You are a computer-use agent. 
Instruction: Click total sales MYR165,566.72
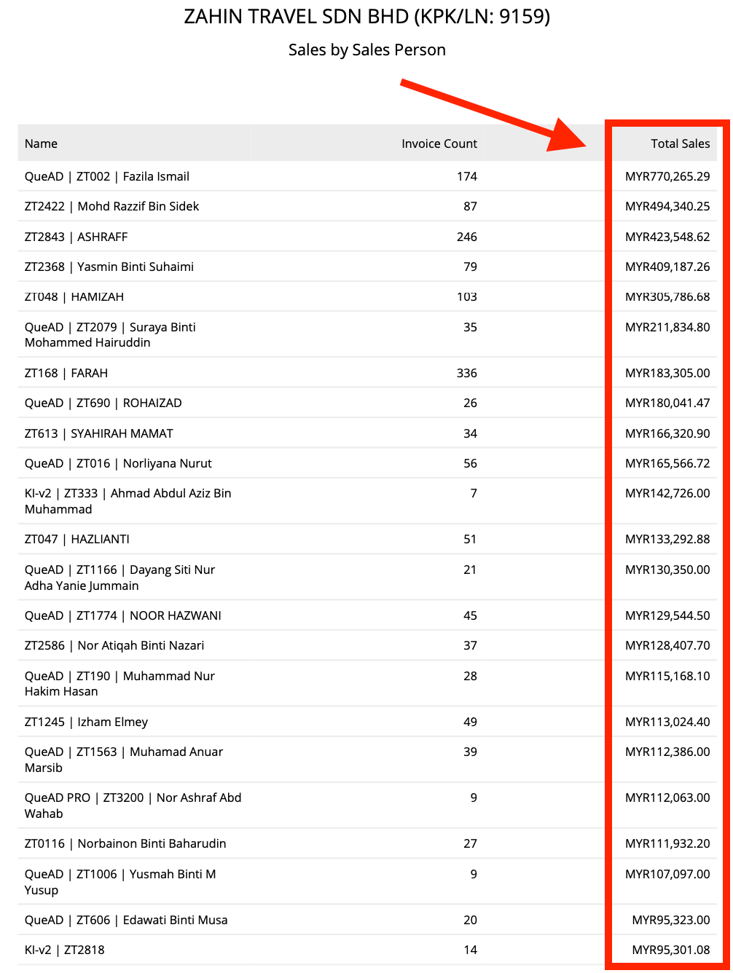pyautogui.click(x=667, y=463)
